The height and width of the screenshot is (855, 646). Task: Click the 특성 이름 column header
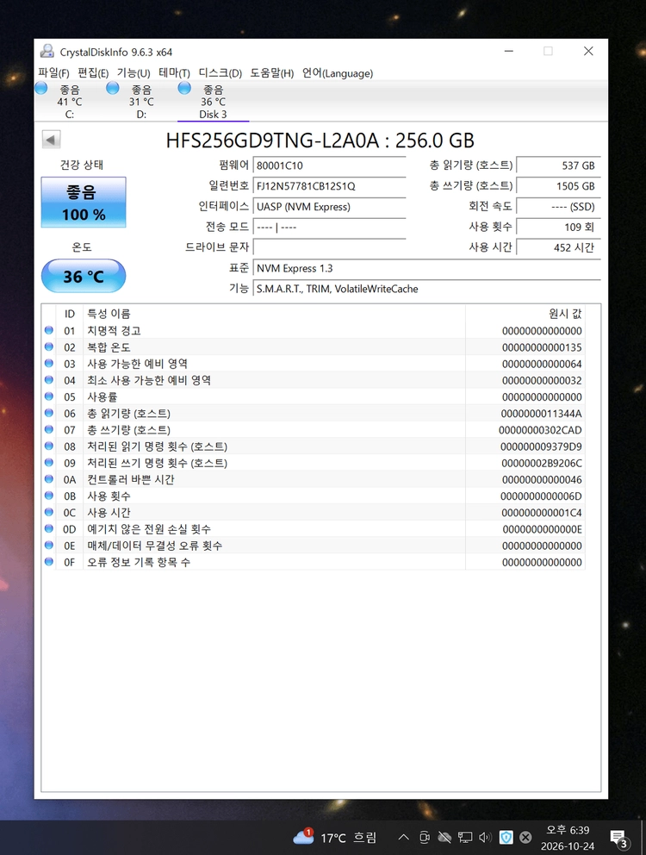click(x=109, y=314)
